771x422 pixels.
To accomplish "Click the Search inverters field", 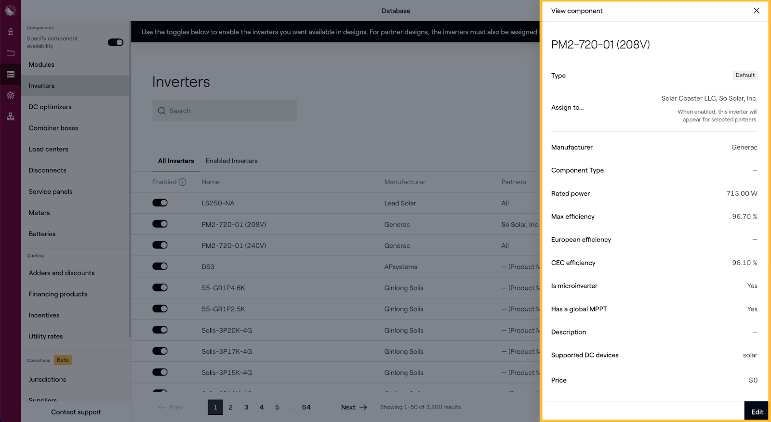I will tap(225, 111).
